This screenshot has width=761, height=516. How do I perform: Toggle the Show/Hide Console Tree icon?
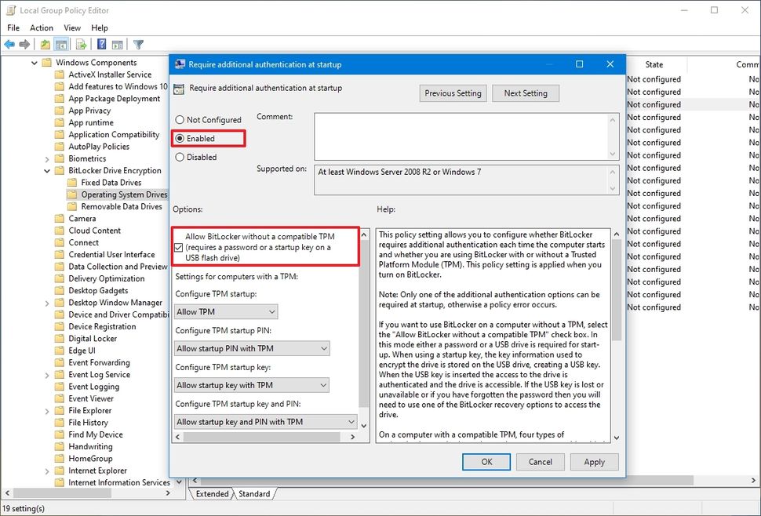pos(61,44)
